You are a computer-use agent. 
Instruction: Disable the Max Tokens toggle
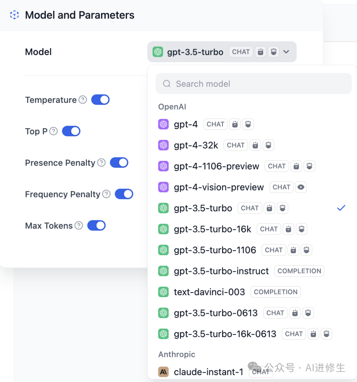(96, 226)
